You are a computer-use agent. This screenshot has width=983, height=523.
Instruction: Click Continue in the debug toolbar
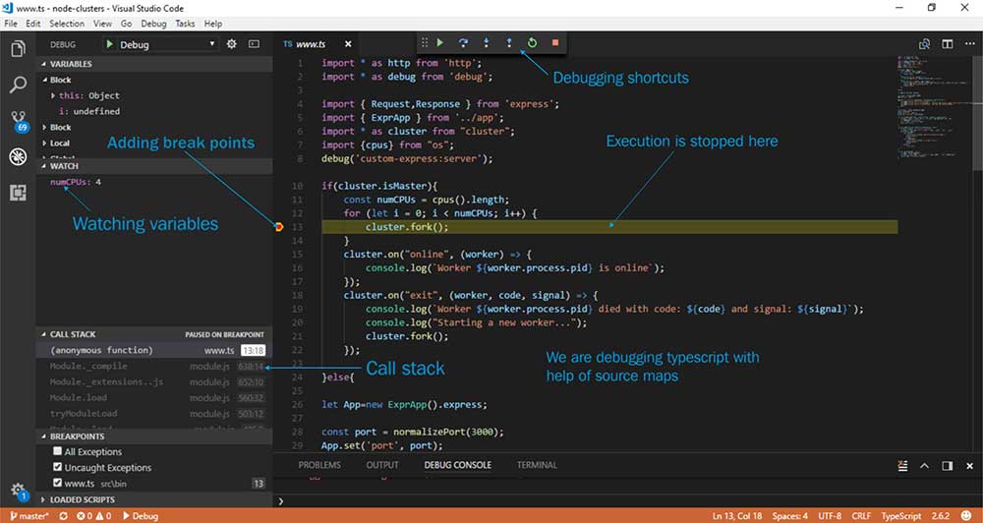click(440, 43)
